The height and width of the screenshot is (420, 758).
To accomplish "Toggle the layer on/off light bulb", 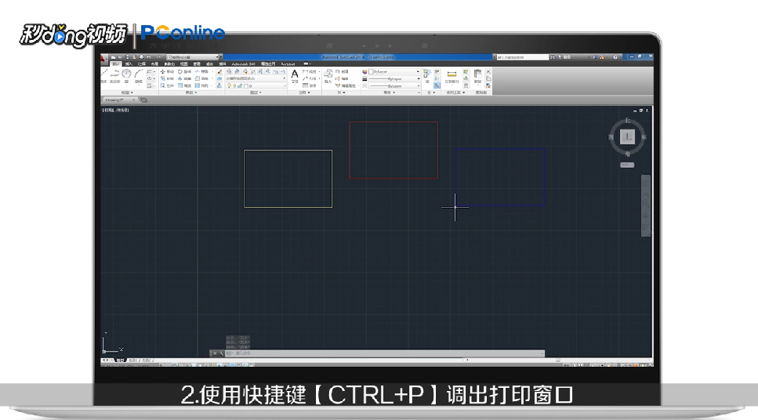I will click(229, 85).
